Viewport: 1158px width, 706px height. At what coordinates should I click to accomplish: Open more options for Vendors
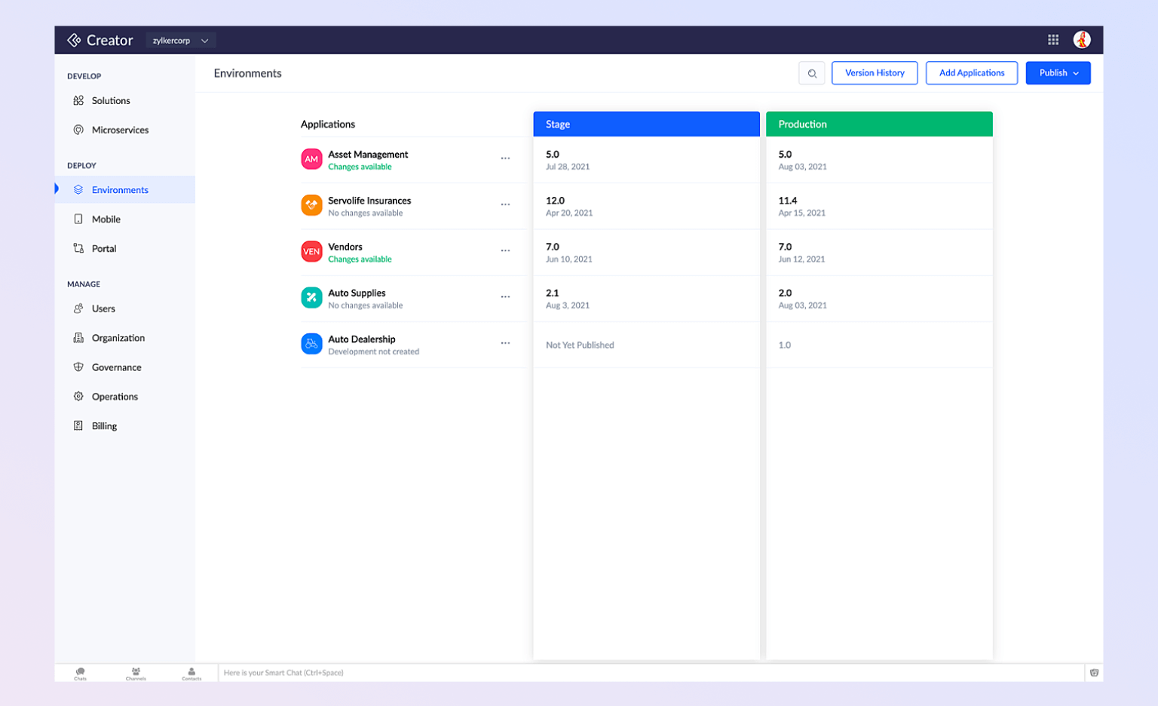pos(505,250)
